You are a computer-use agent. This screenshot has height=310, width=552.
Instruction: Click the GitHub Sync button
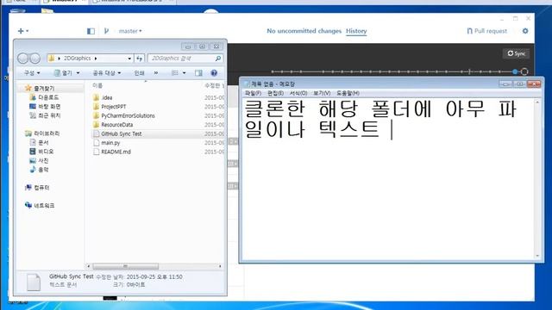coord(516,53)
